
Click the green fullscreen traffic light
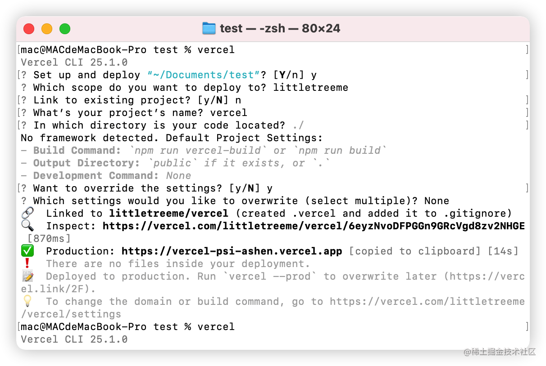click(64, 28)
